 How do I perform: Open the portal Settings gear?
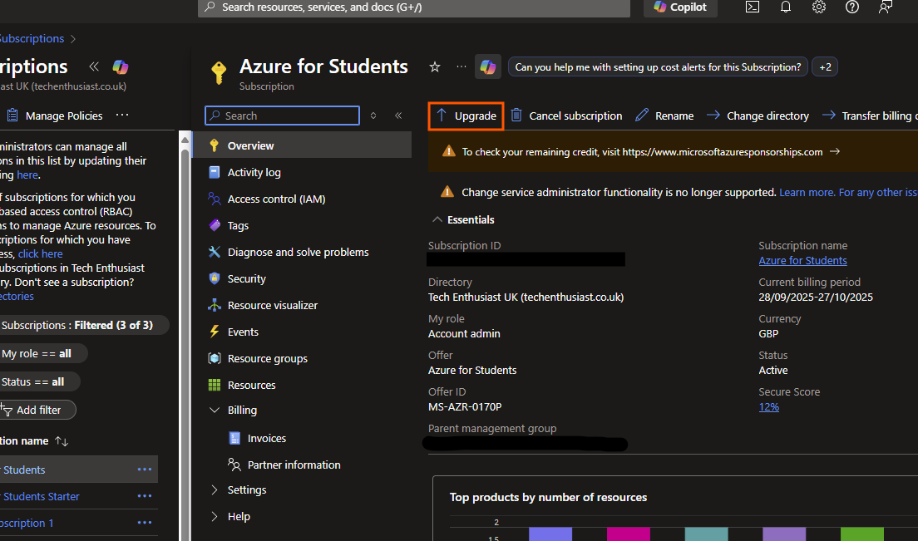click(818, 7)
